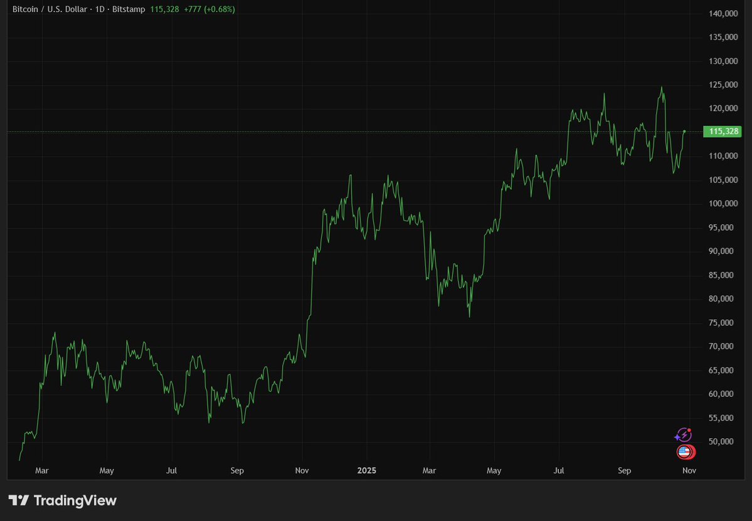
Task: Click the green 115,328 price in the header
Action: [x=164, y=10]
